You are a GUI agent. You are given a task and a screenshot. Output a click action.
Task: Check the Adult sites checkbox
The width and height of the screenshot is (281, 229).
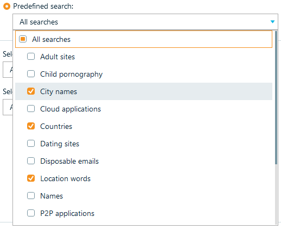click(x=31, y=57)
